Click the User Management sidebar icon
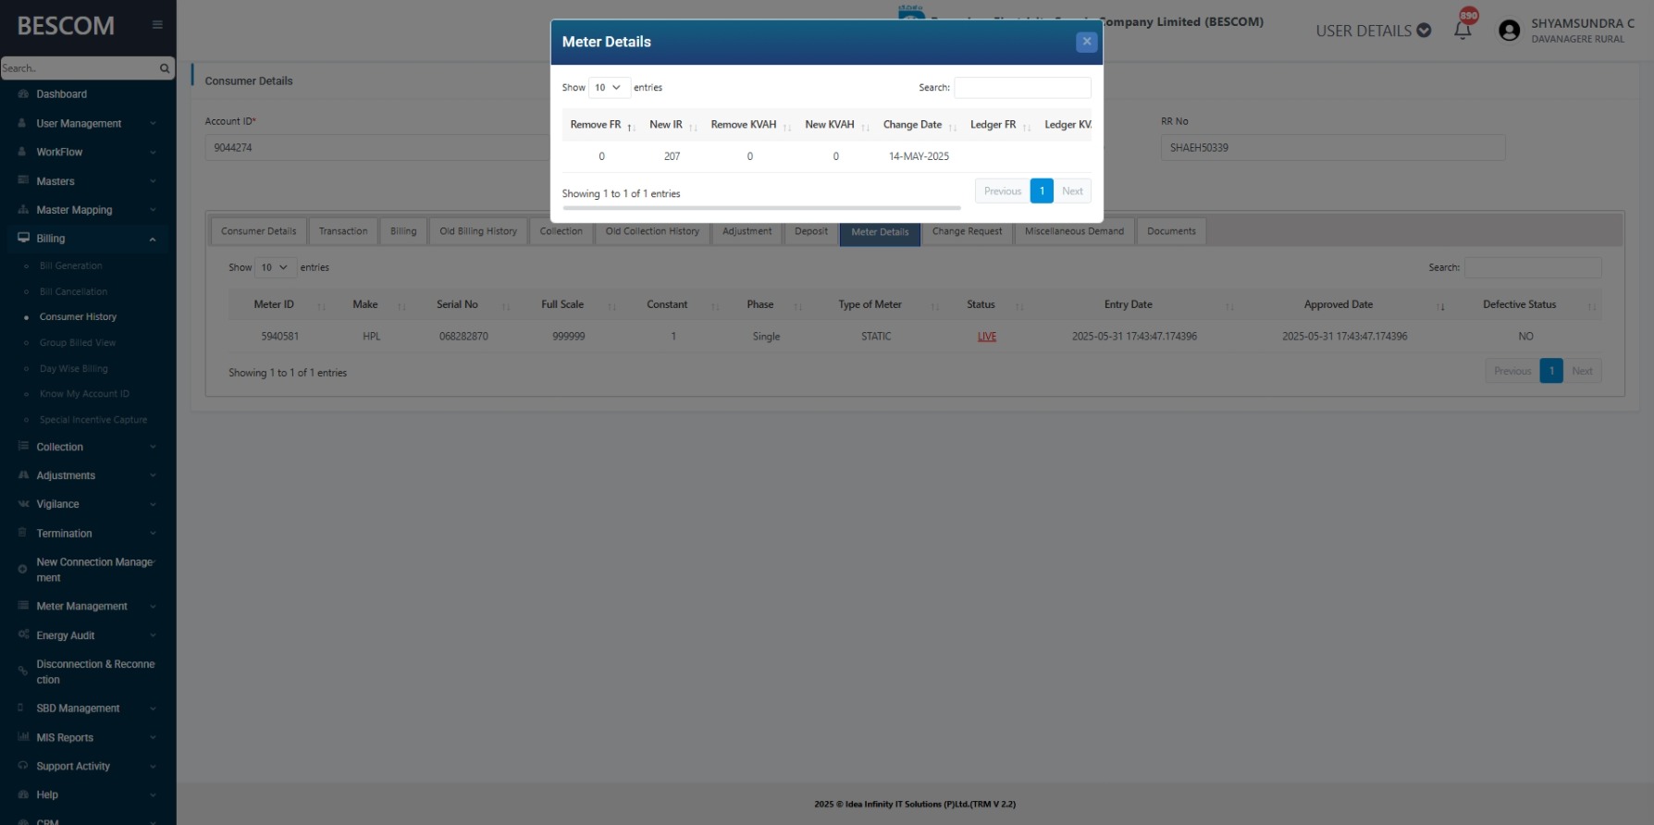Viewport: 1654px width, 825px height. pos(23,123)
